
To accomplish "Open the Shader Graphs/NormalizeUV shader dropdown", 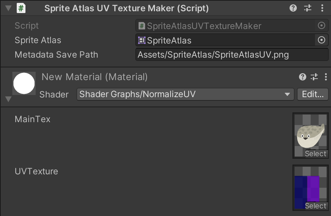I will (x=185, y=95).
